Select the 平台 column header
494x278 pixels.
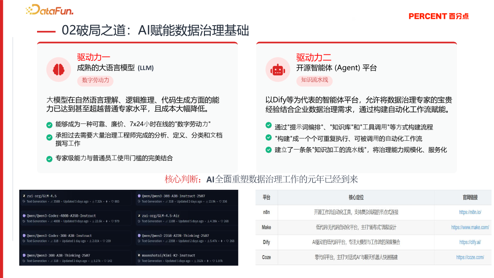(x=267, y=197)
